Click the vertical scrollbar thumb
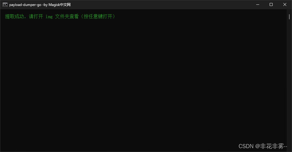 coord(289,17)
